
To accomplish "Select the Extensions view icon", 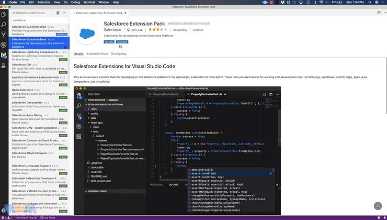I will point(4,55).
